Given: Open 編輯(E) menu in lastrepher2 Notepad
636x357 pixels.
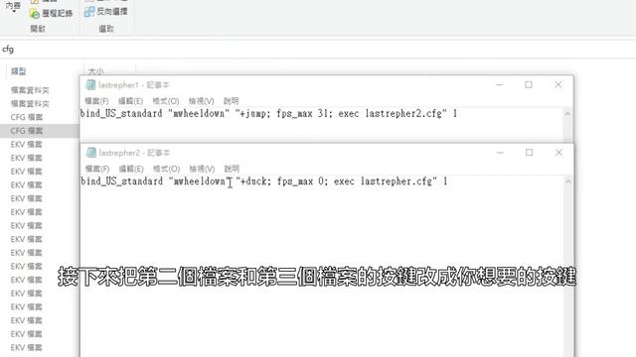Looking at the screenshot, I should [x=130, y=169].
